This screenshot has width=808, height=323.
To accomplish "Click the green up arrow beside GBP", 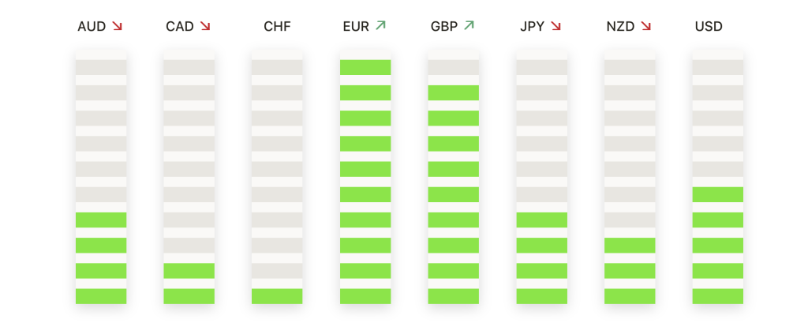I will pos(469,25).
